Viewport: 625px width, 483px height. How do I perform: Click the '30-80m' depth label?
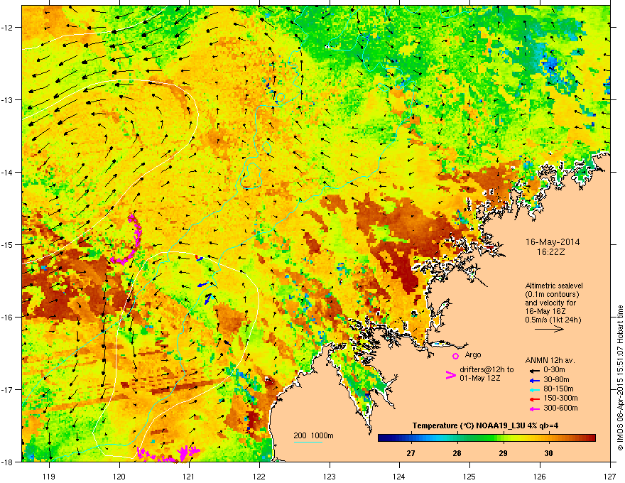556,379
